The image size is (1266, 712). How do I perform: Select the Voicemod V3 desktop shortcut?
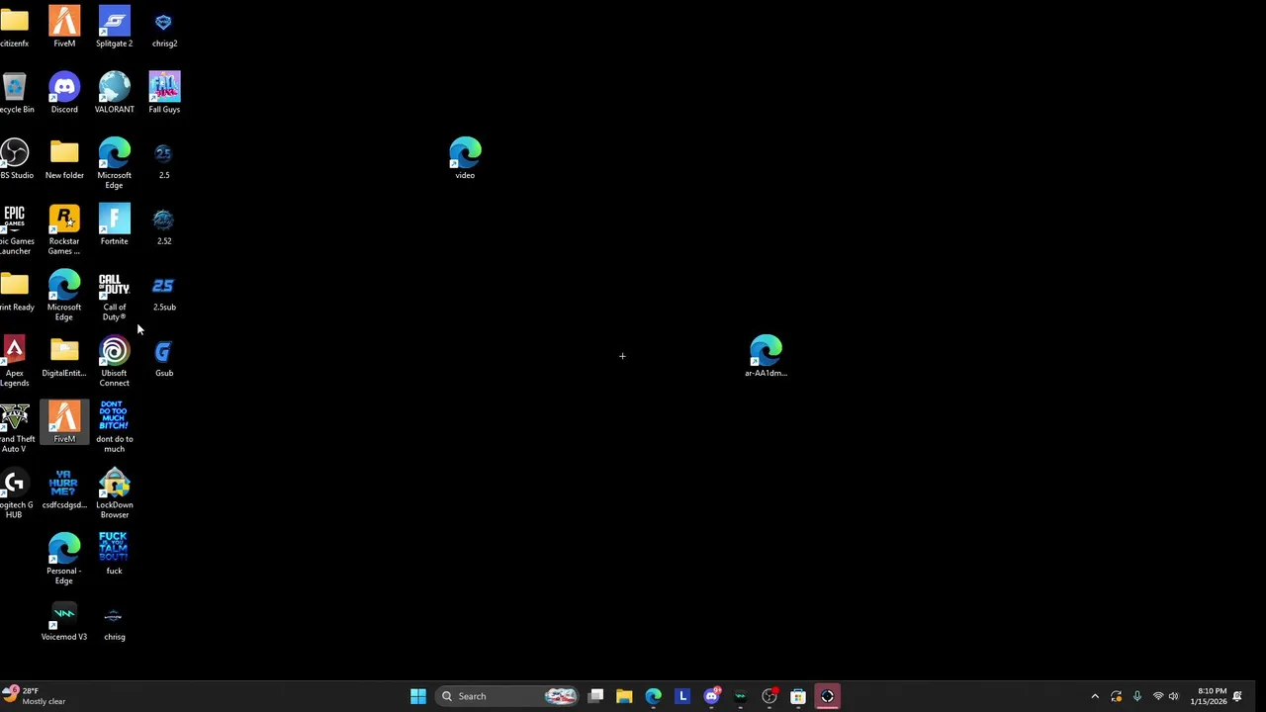[64, 621]
